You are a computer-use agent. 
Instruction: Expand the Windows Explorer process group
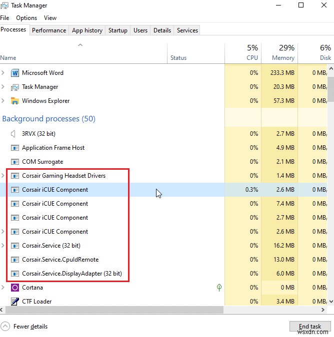tap(3, 101)
